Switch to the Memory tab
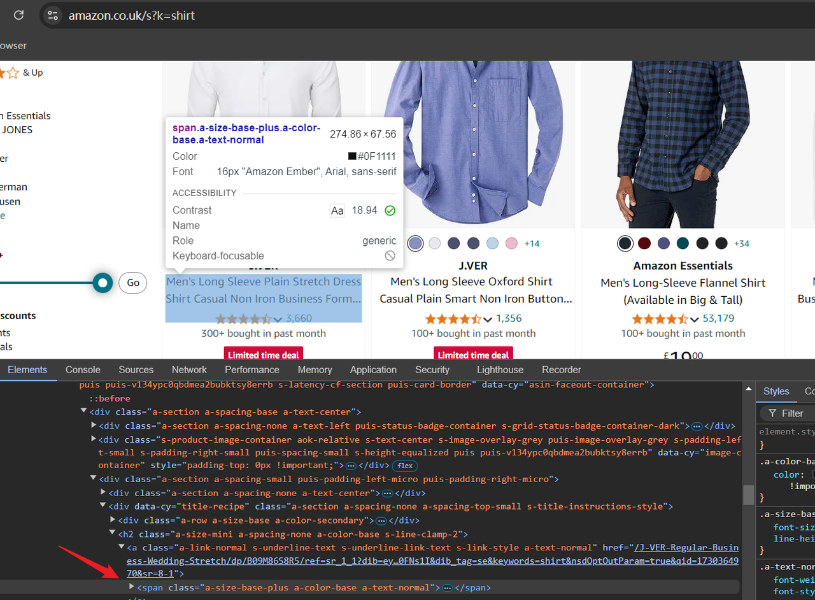 coord(315,369)
